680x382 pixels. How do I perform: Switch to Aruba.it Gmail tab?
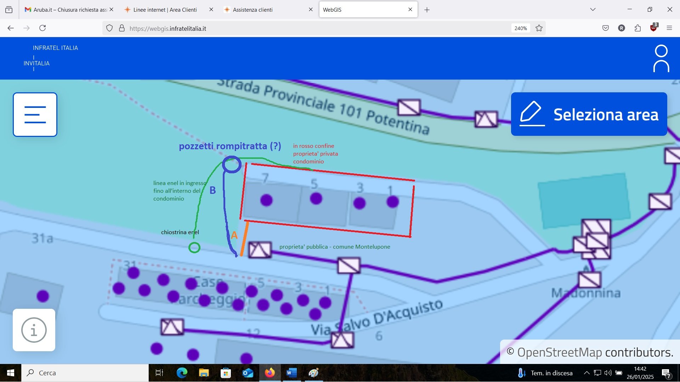coord(67,10)
